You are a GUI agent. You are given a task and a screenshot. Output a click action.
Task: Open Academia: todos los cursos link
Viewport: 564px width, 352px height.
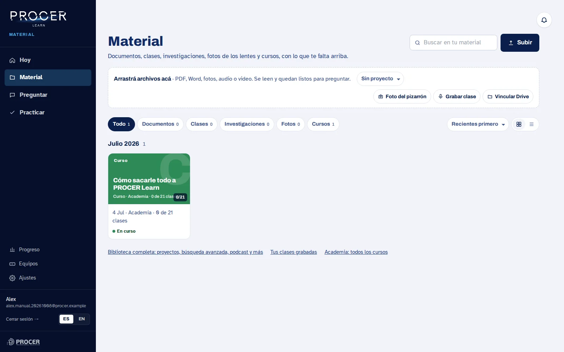[356, 252]
